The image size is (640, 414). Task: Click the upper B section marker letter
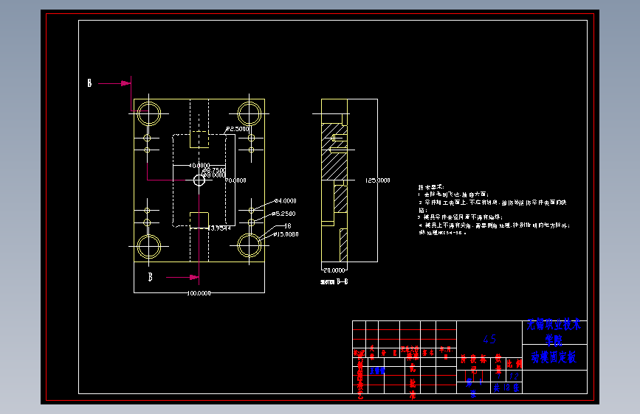[90, 83]
